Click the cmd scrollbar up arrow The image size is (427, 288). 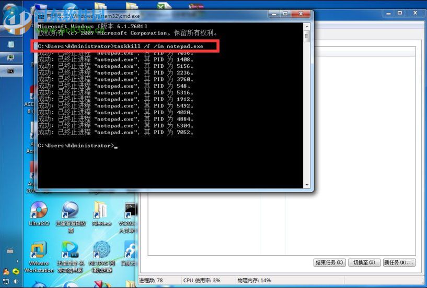[x=307, y=27]
